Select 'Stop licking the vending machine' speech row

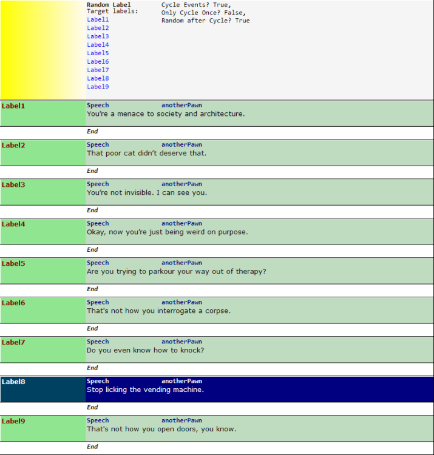(x=145, y=390)
